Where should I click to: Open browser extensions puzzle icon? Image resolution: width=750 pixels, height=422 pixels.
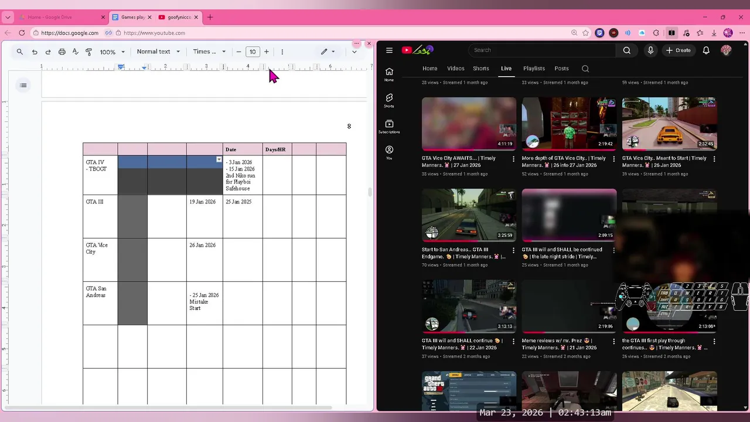(x=656, y=33)
